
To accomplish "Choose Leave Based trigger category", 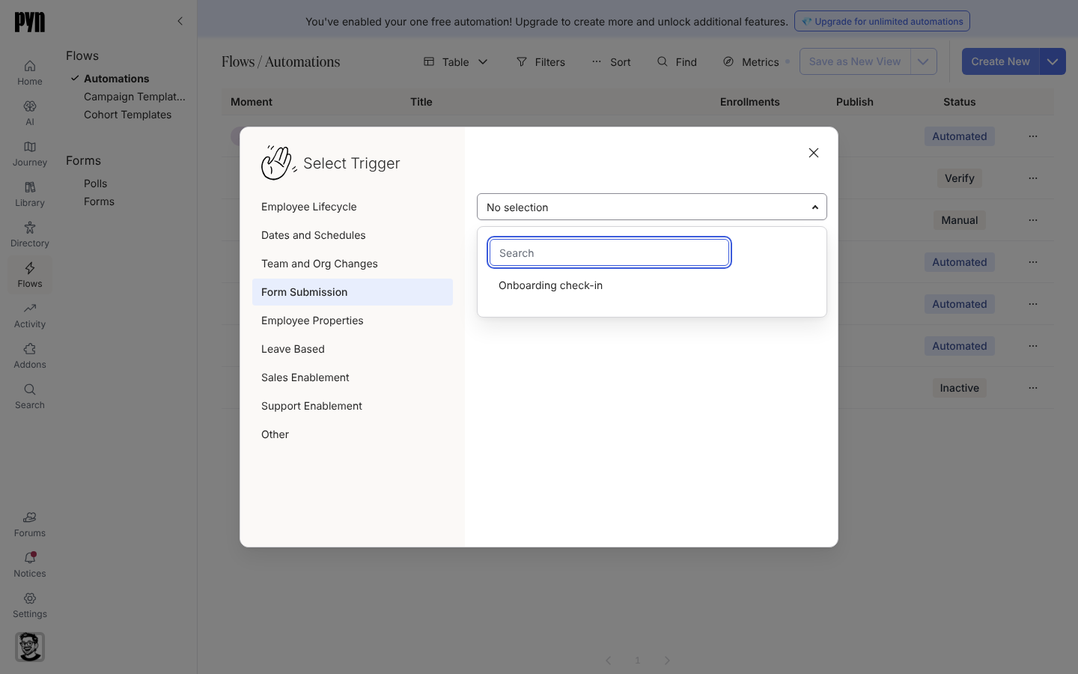I will tap(353, 349).
